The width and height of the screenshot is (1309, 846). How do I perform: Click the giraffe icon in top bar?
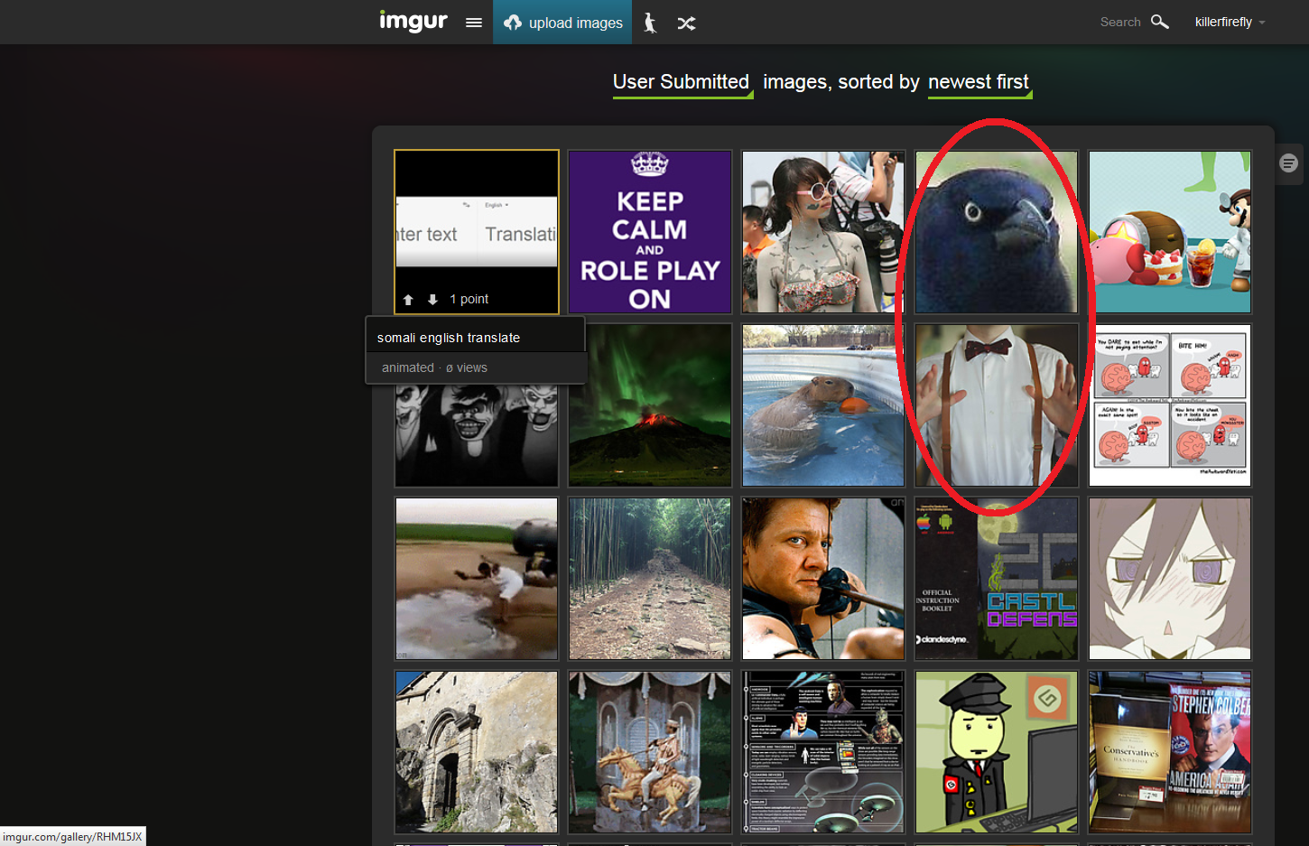tap(650, 23)
